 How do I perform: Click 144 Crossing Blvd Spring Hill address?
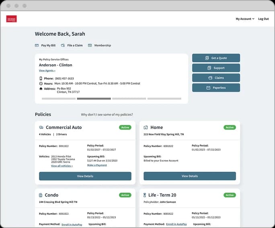pos(58,202)
